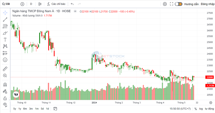
Task: Click the Đăng nhập login button
Action: pos(208,4)
